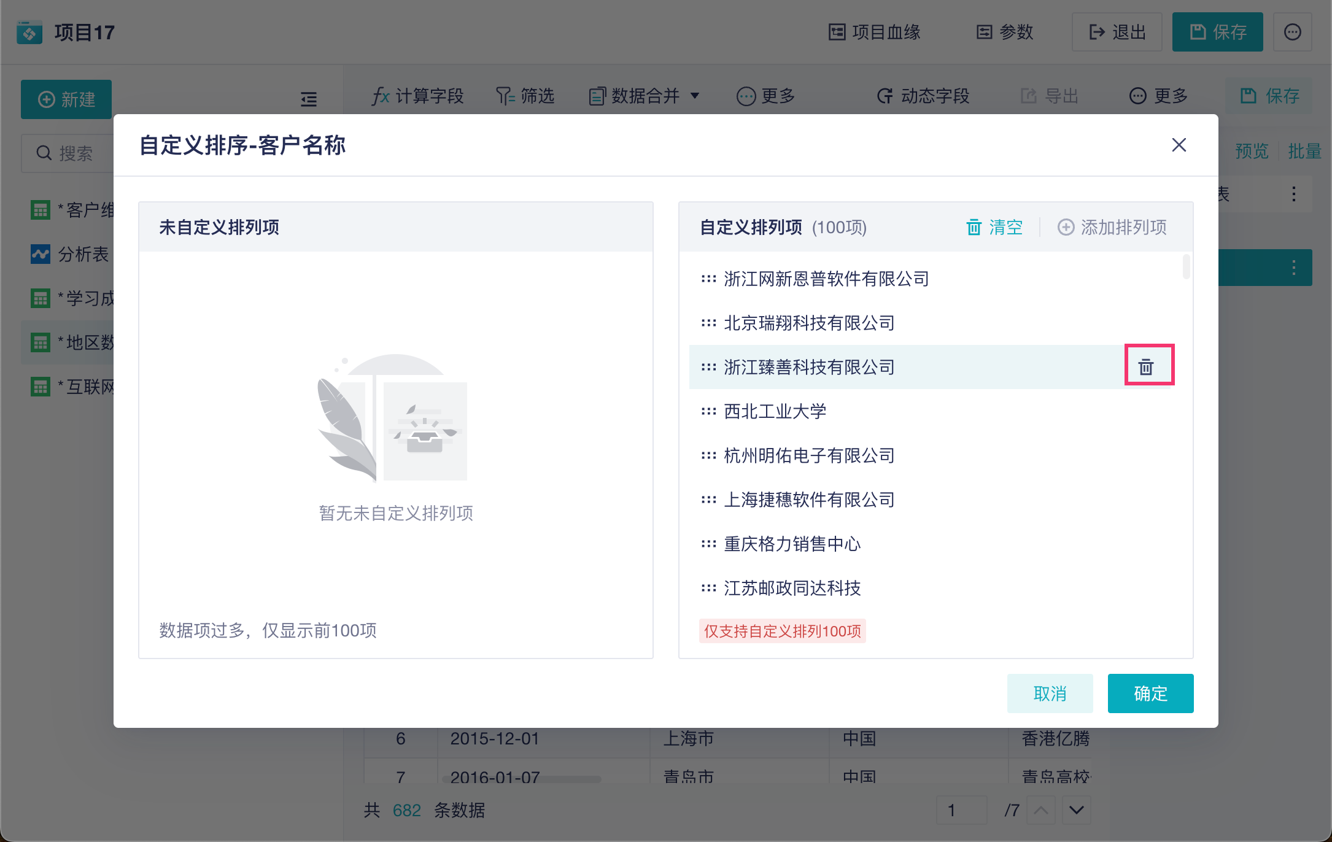Clear all items with 清空
The image size is (1332, 842).
coord(994,227)
